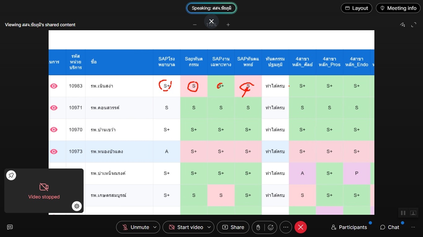Click hospital name รพ.บ้านเขว้า
The height and width of the screenshot is (237, 423).
[x=103, y=130]
